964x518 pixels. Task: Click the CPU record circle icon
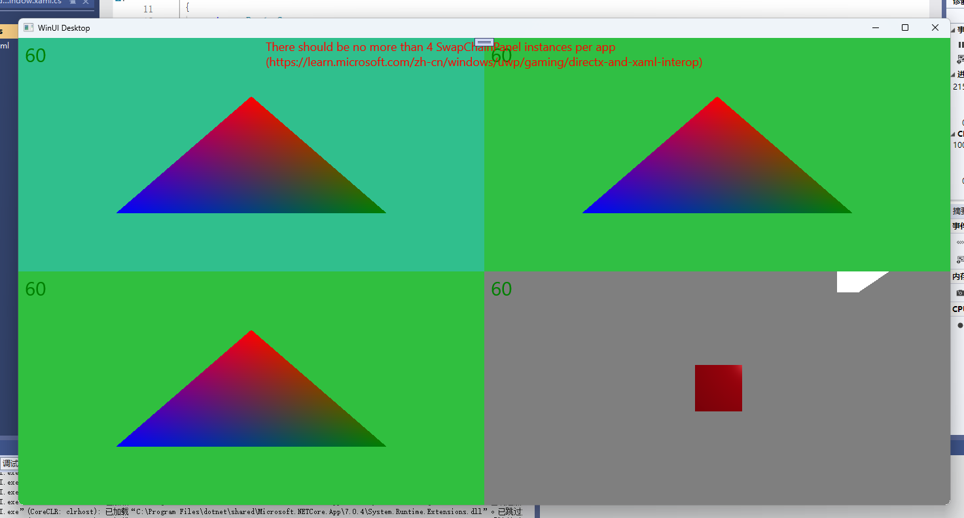960,325
